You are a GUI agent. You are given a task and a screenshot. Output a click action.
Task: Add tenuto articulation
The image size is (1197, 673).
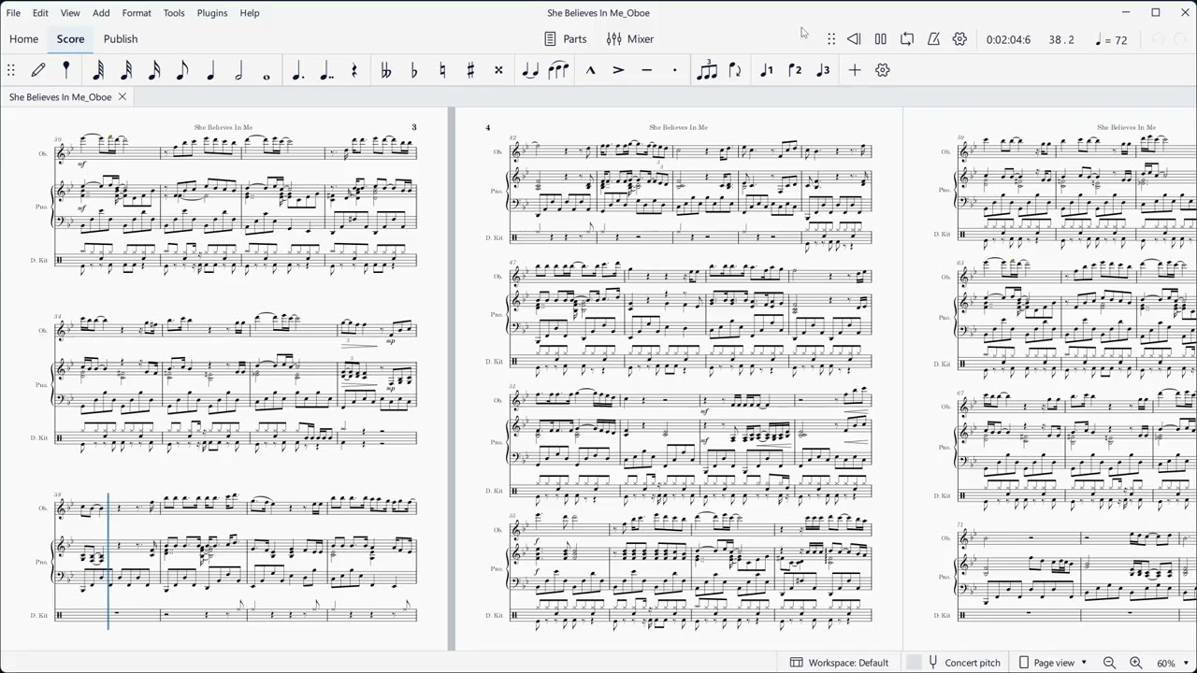point(646,70)
